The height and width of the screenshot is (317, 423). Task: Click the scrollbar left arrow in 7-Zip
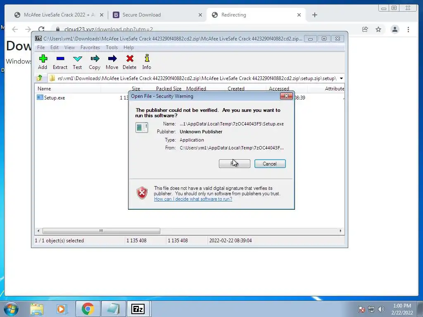click(x=38, y=231)
